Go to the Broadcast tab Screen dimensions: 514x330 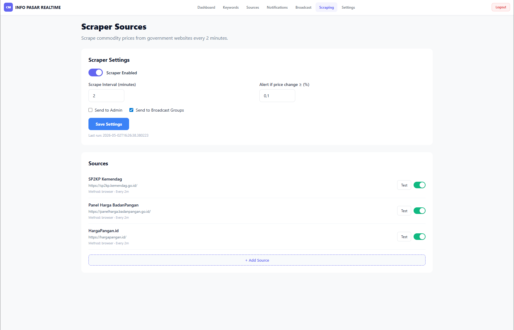pos(303,7)
